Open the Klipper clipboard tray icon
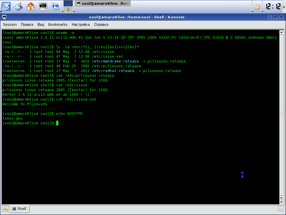 (x=257, y=6)
